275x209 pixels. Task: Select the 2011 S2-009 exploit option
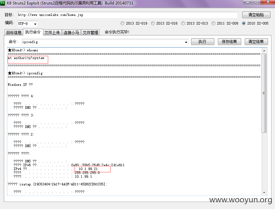225,23
